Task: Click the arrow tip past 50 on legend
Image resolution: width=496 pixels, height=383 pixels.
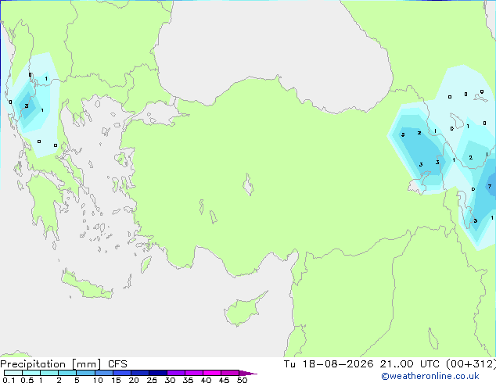Action: click(x=250, y=373)
